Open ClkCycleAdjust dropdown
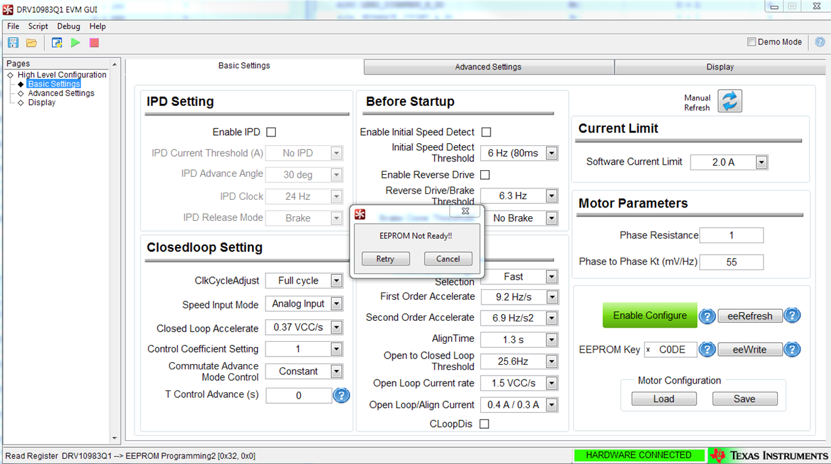Viewport: 831px width, 464px height. (336, 281)
